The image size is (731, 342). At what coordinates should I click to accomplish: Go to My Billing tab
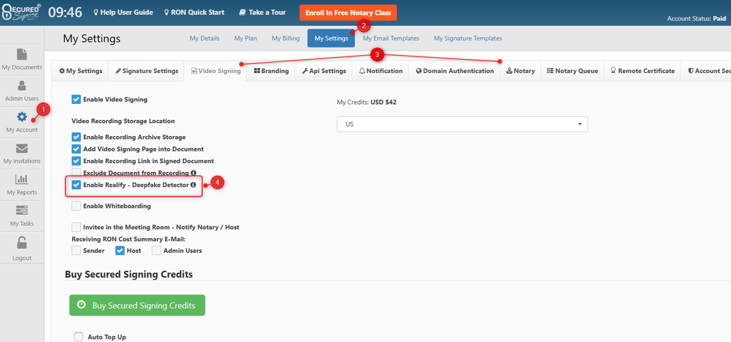click(285, 38)
